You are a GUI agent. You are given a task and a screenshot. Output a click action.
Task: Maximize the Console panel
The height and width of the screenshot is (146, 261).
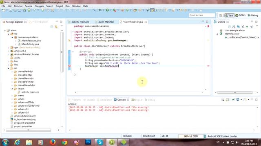click(x=257, y=99)
